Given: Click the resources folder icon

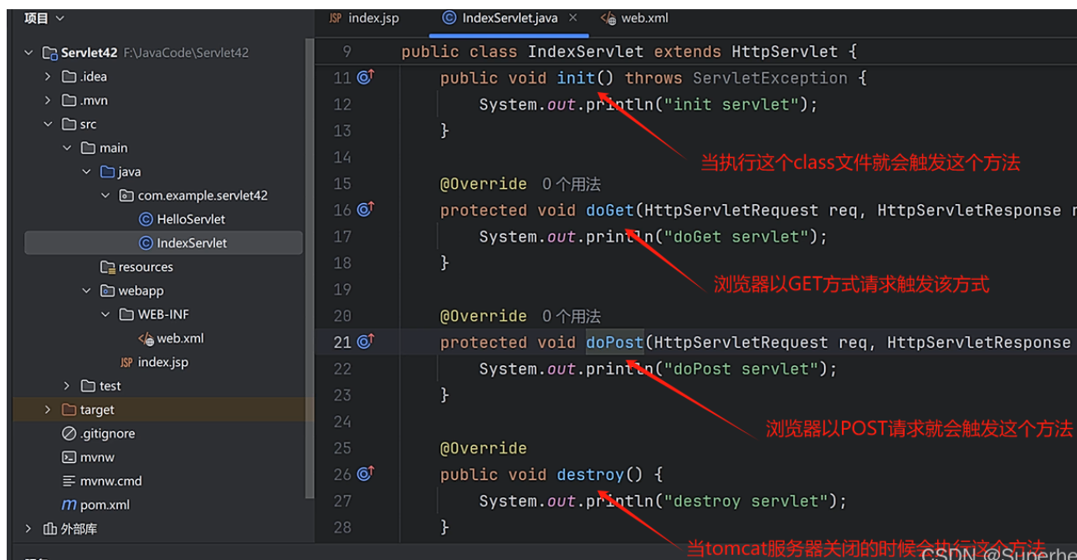Looking at the screenshot, I should click(107, 267).
